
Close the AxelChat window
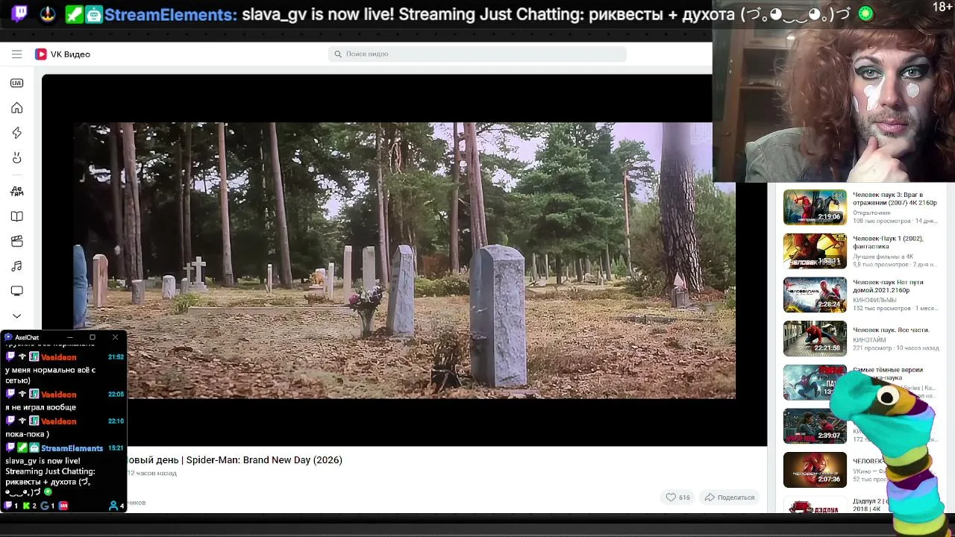coord(115,337)
